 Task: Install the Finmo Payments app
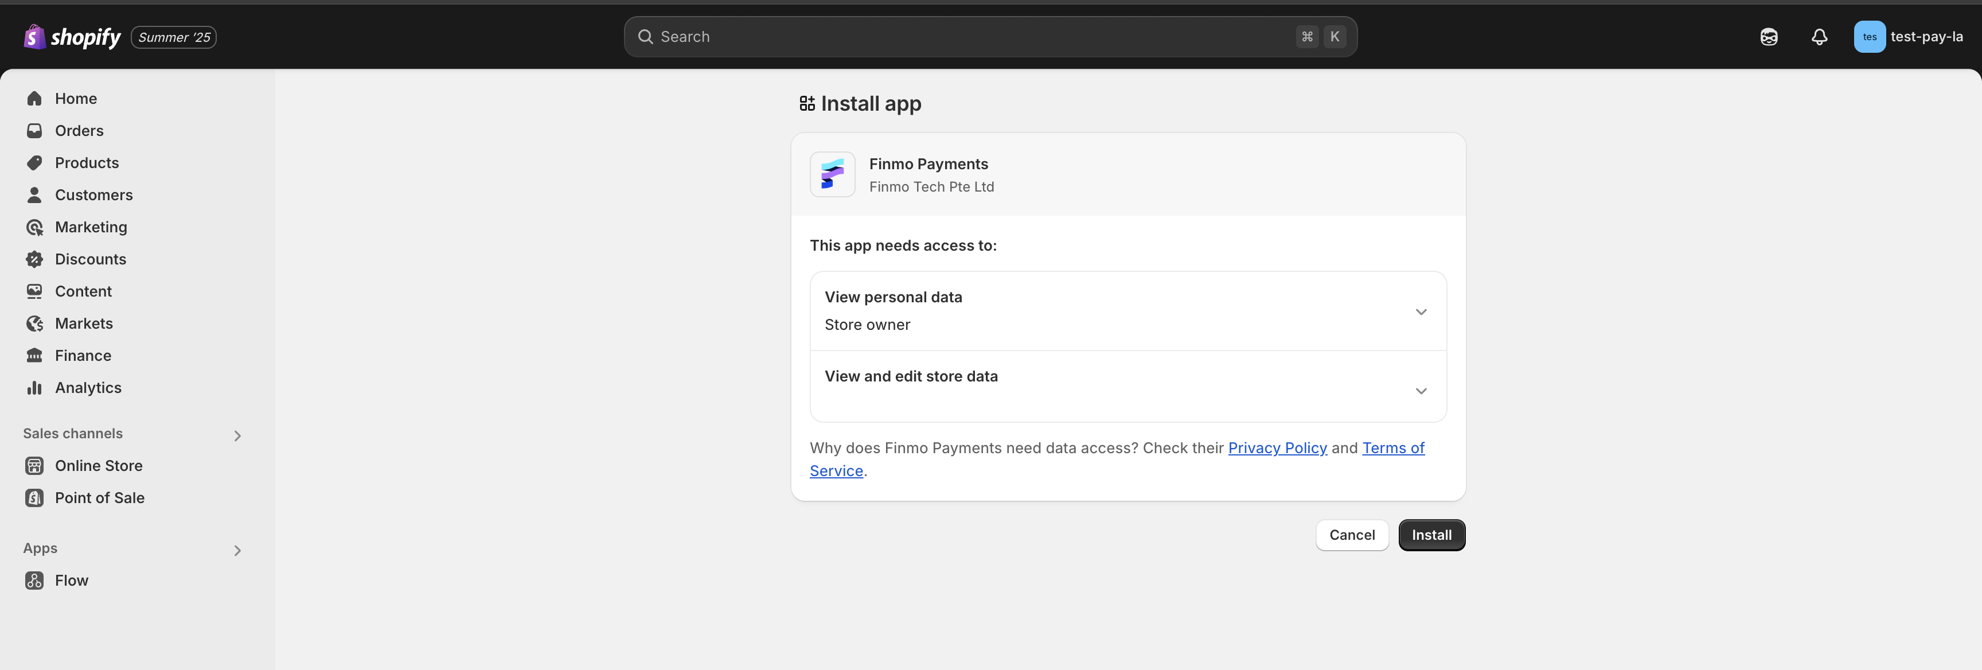[x=1432, y=535]
